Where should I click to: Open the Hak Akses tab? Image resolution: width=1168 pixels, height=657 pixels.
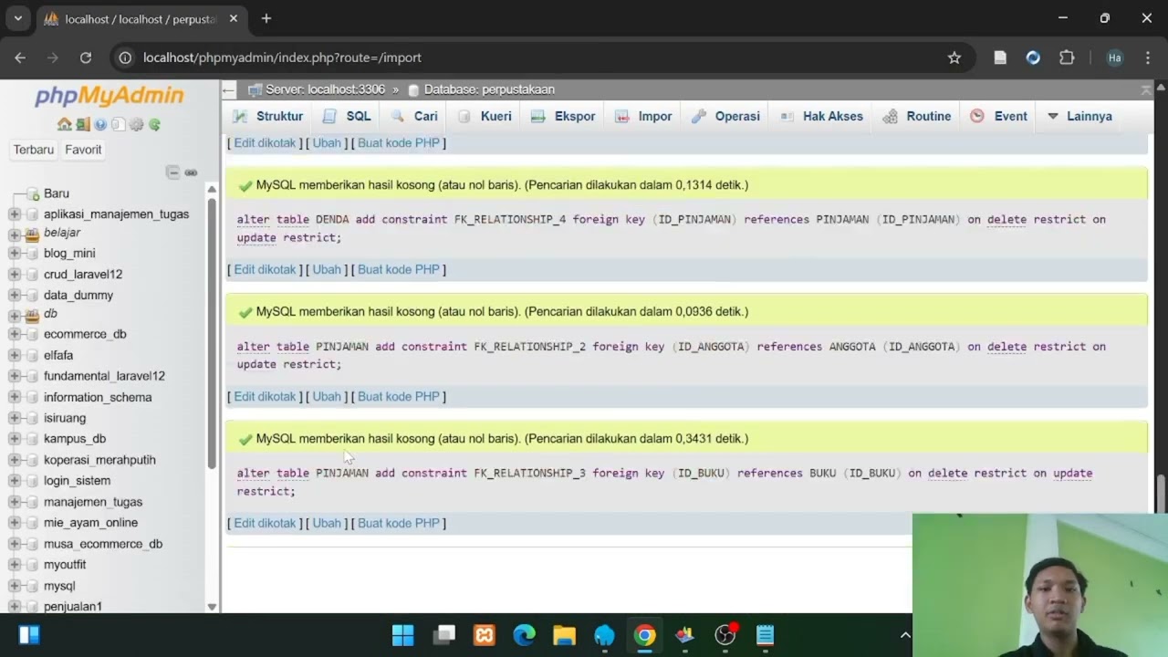point(821,116)
